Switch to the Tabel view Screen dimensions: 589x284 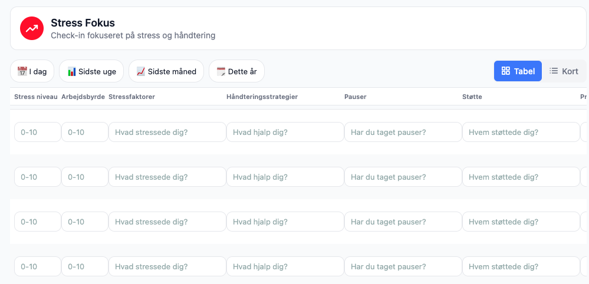tap(518, 71)
